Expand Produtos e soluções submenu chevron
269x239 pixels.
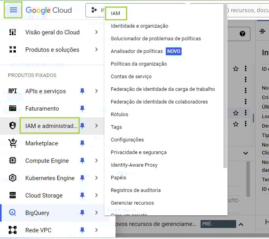[97, 49]
